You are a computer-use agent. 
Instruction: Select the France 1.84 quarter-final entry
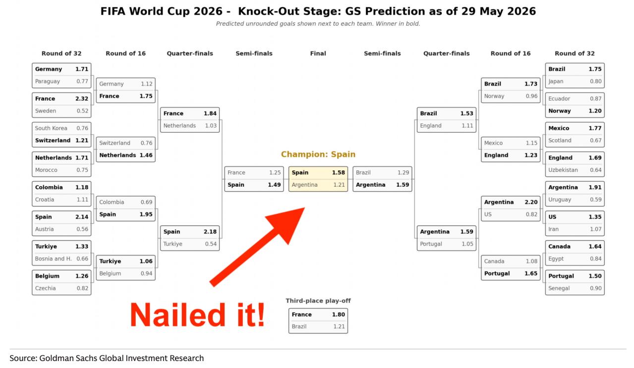point(190,114)
